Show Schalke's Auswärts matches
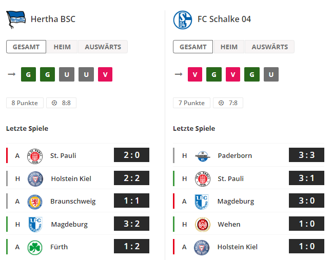This screenshot has width=332, height=260. click(x=270, y=47)
